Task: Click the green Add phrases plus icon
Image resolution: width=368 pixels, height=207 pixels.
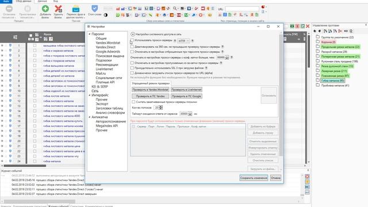Action: [x=45, y=9]
